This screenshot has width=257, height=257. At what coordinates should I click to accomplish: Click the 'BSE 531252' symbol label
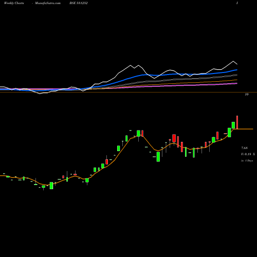(79, 3)
